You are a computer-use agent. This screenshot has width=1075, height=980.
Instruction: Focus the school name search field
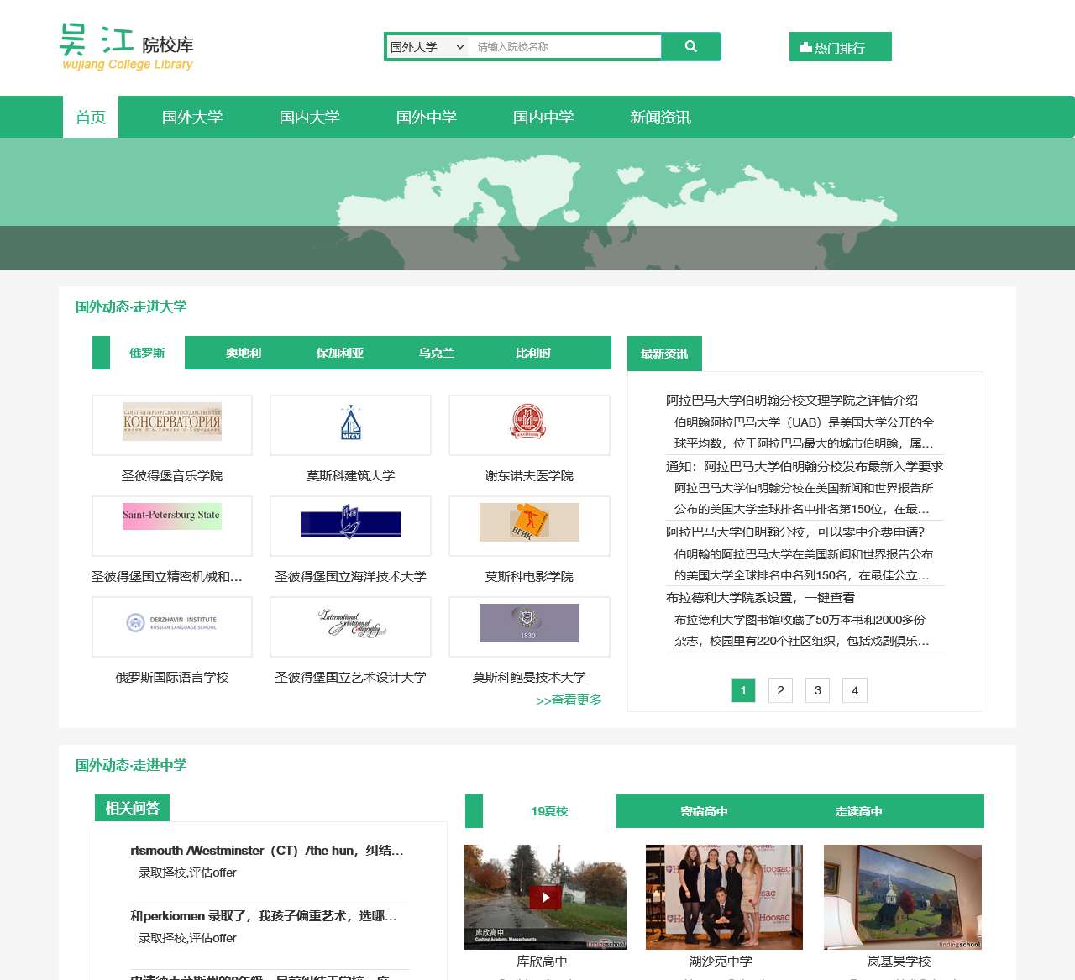[x=566, y=47]
